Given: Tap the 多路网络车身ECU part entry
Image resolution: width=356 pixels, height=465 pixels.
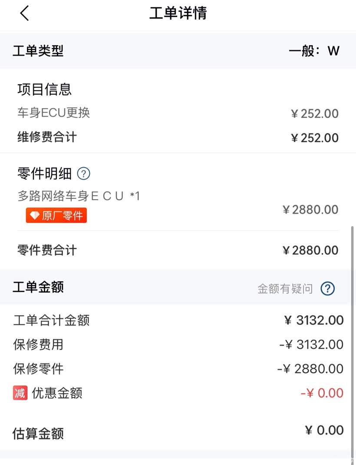Looking at the screenshot, I should pyautogui.click(x=79, y=196).
